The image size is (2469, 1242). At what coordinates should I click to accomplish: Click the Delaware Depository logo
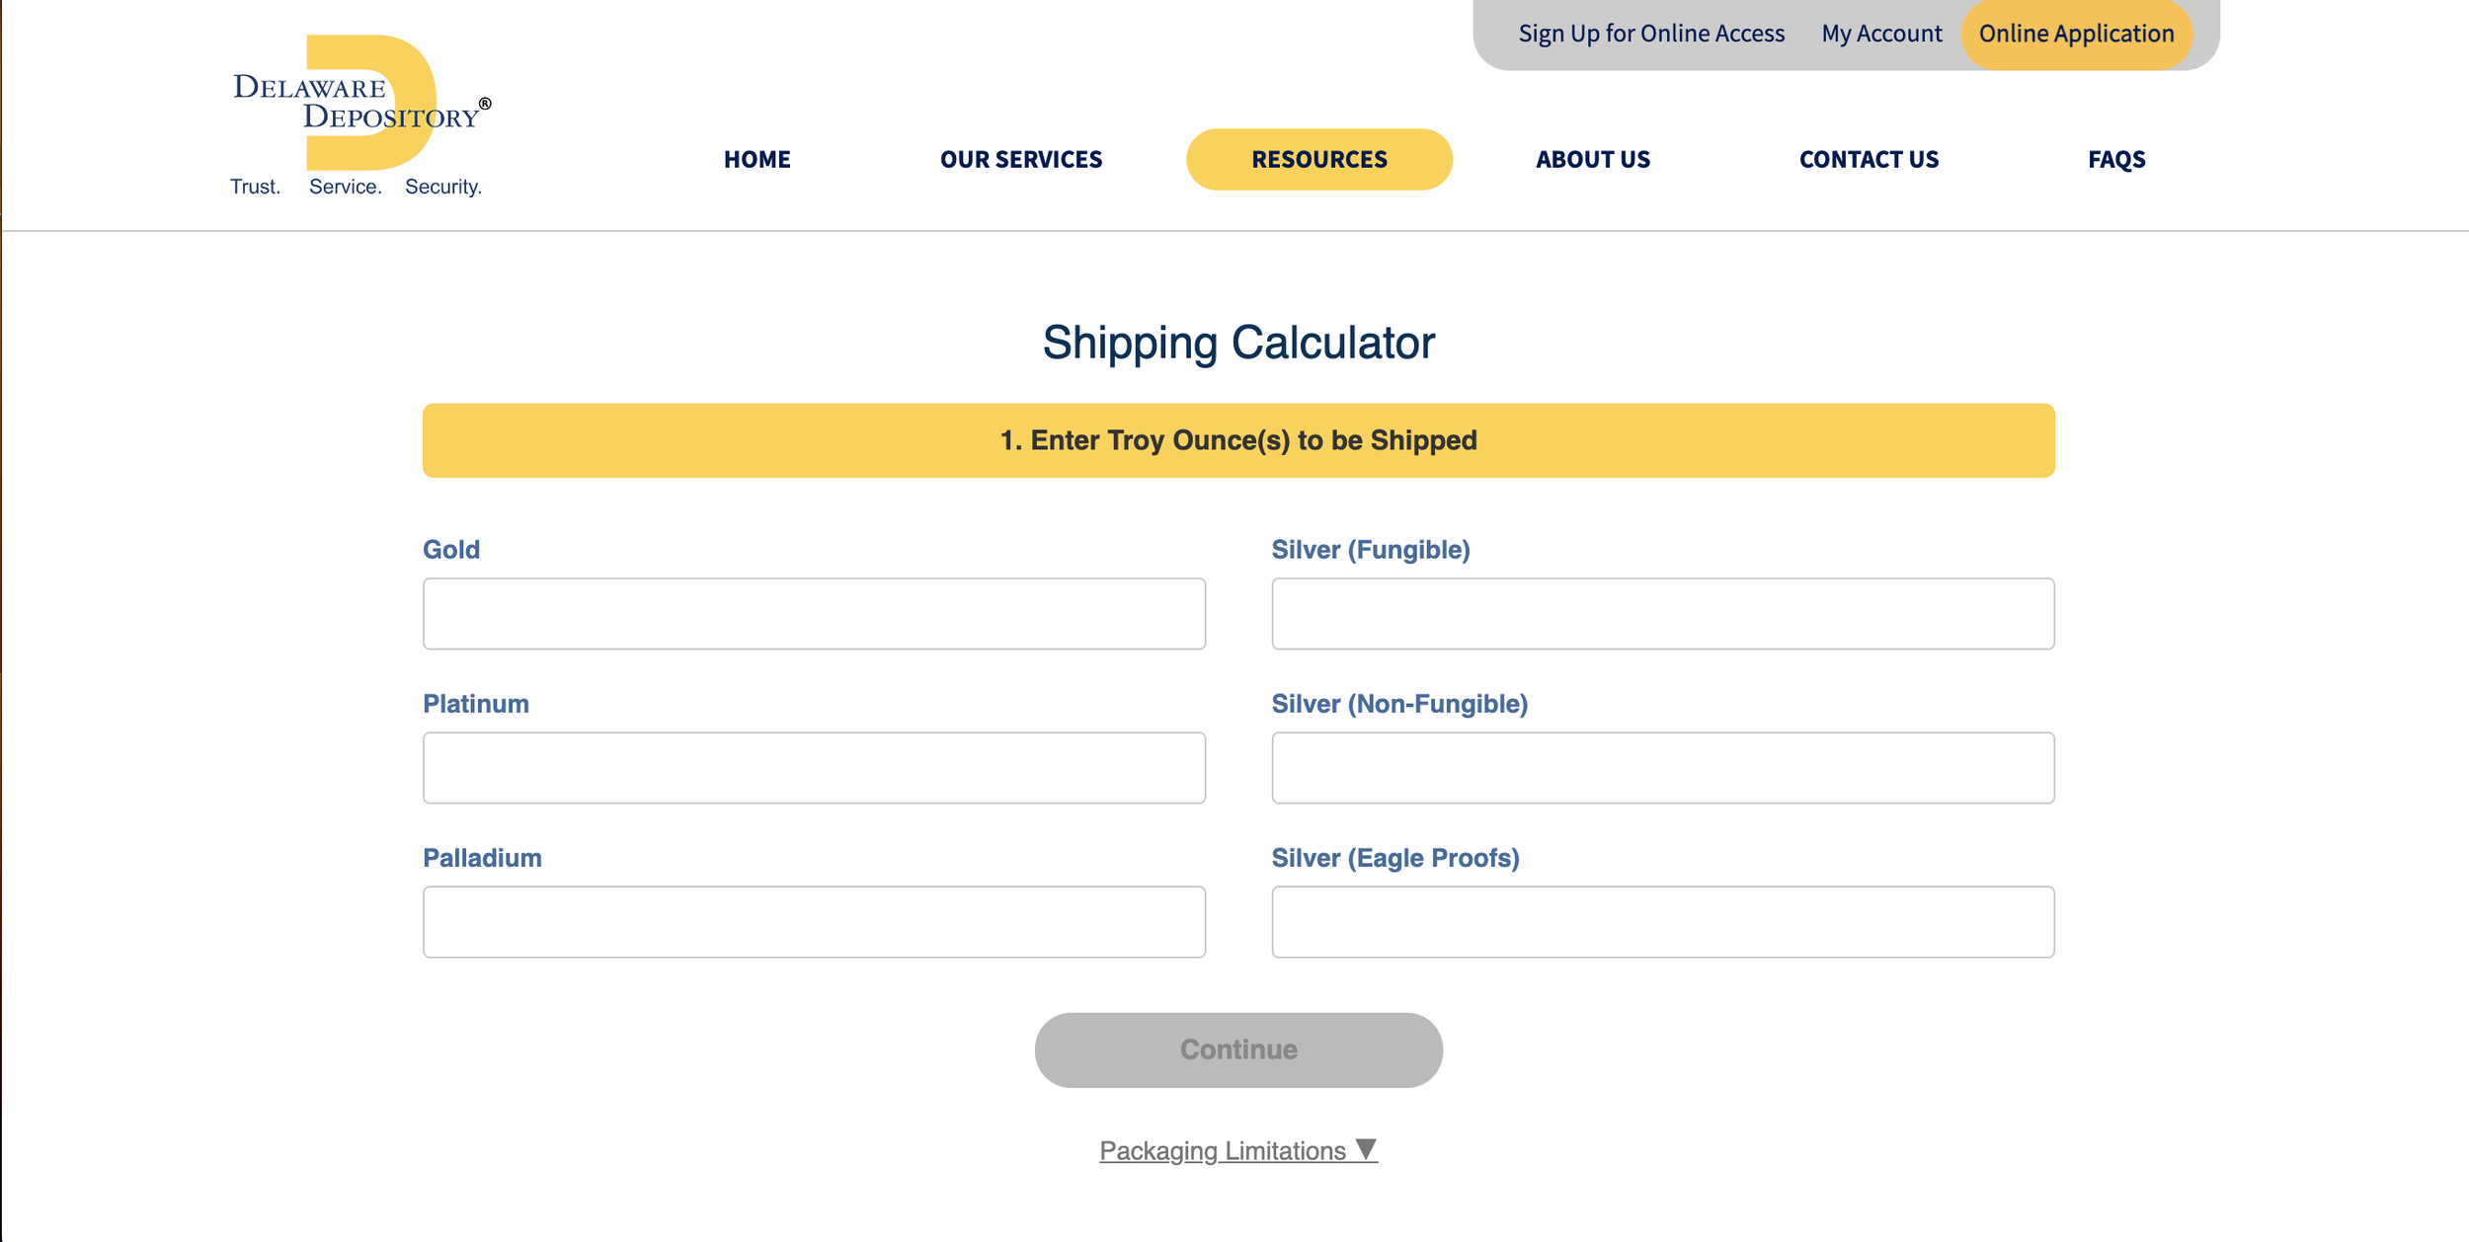359,116
